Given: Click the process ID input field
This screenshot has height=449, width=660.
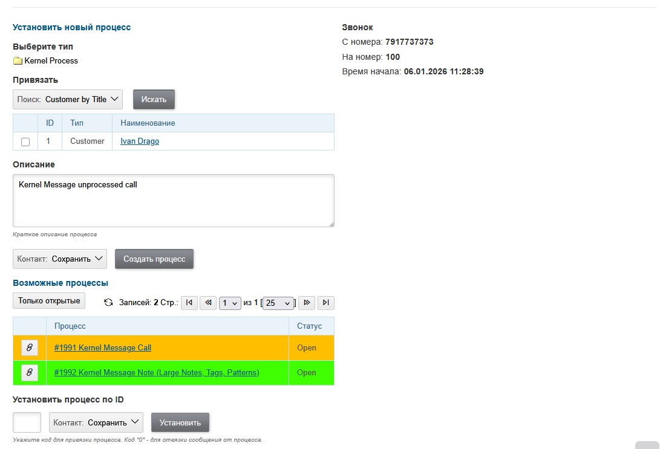Looking at the screenshot, I should click(x=27, y=422).
